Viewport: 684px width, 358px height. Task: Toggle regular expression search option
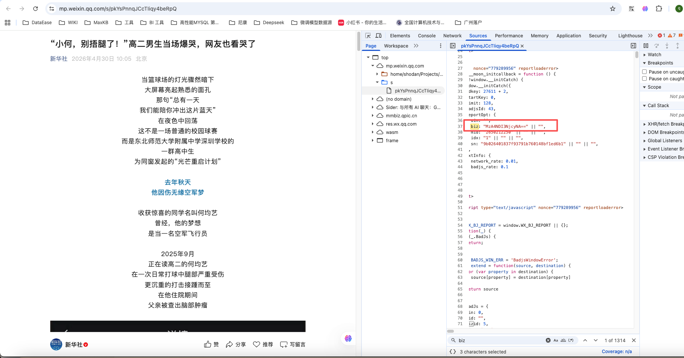[571, 340]
